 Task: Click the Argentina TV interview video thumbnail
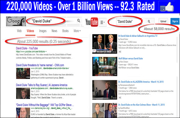[105, 44]
